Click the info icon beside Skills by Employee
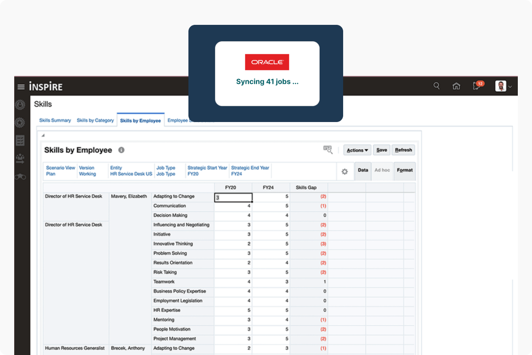 (x=121, y=150)
